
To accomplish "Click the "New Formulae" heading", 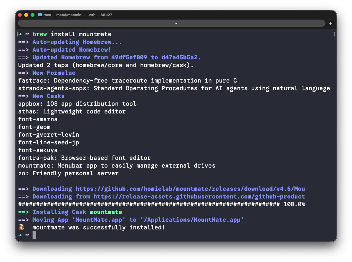I will point(54,73).
